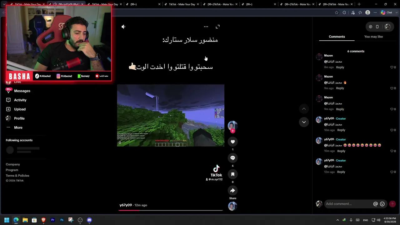Open the emoji picker for comments
400x225 pixels.
pos(382,204)
